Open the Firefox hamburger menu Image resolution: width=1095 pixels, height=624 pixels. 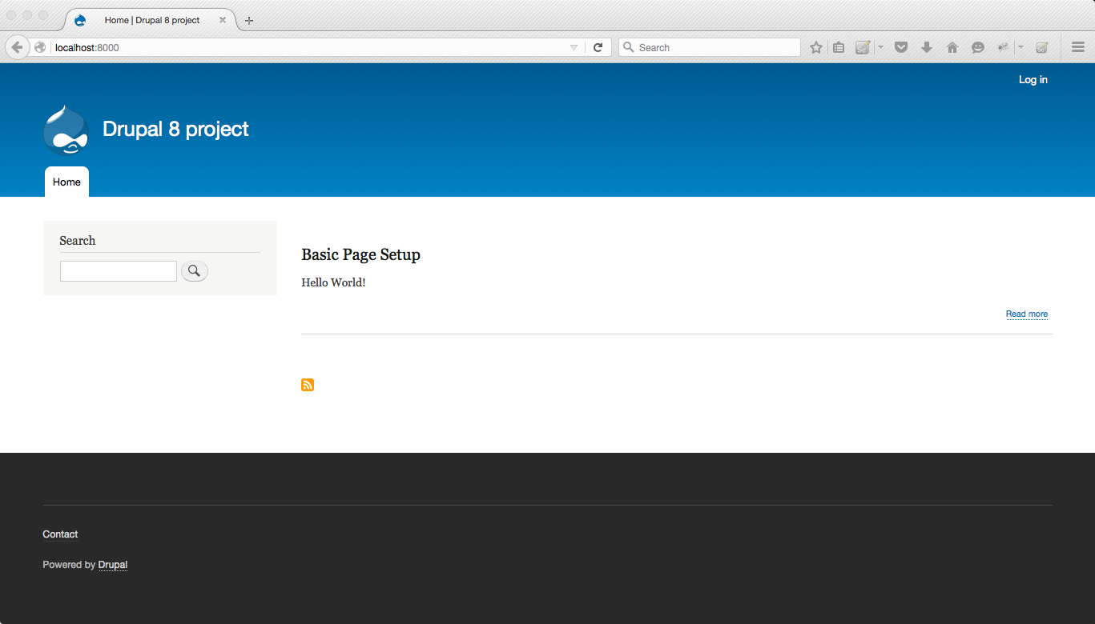click(x=1078, y=47)
